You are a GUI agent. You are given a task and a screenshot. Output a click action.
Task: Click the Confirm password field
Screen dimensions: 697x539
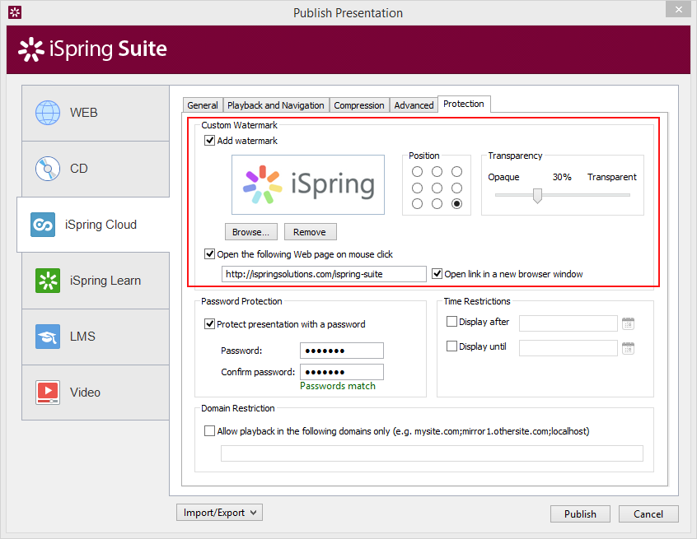point(342,372)
